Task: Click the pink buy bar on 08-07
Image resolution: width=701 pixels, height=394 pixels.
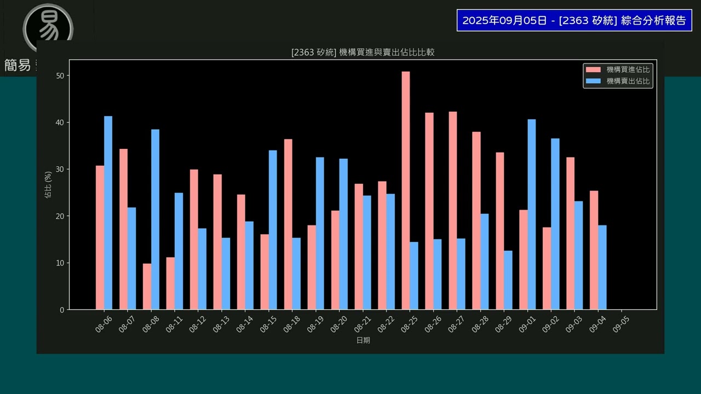Action: (123, 229)
